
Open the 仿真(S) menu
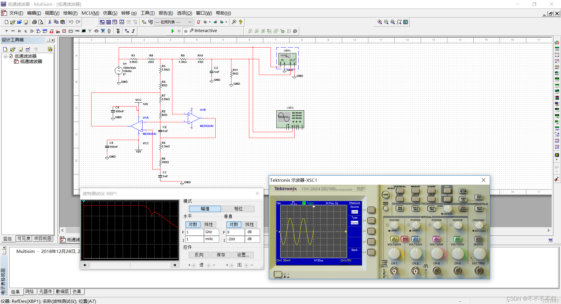[x=110, y=13]
